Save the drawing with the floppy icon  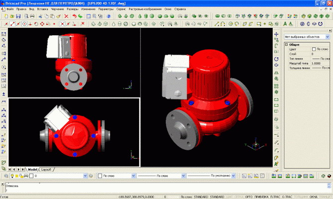pos(18,16)
